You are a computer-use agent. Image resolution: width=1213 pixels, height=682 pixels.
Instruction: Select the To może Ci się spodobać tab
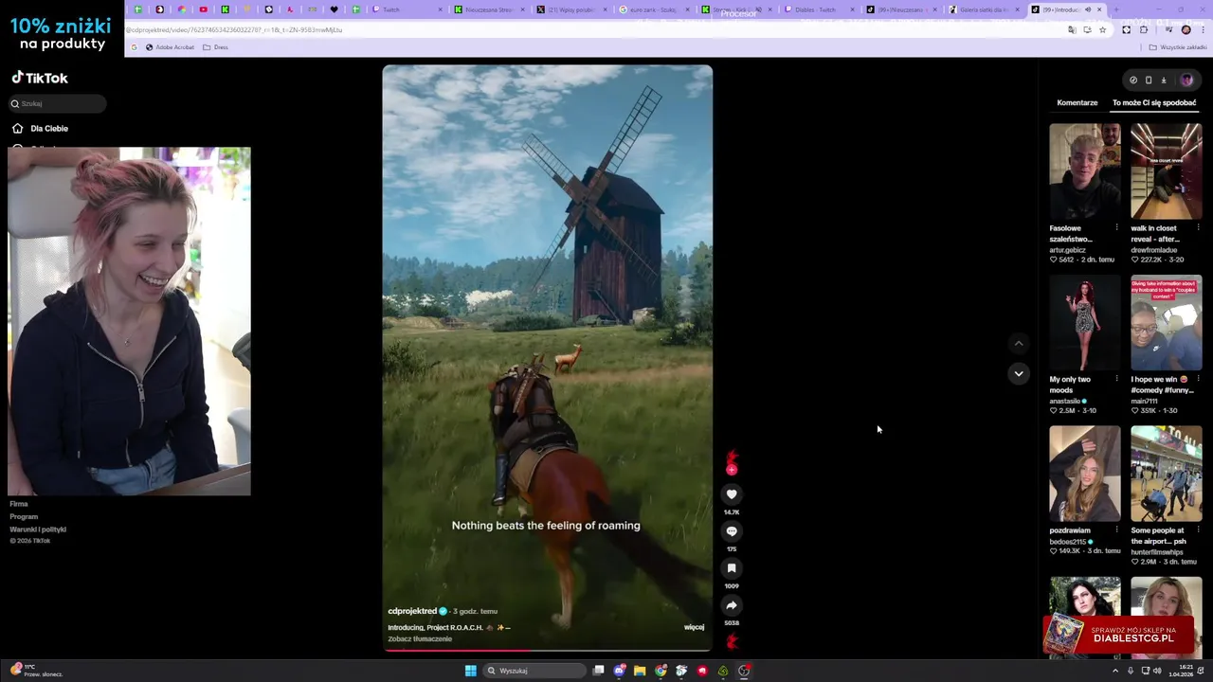pyautogui.click(x=1154, y=102)
